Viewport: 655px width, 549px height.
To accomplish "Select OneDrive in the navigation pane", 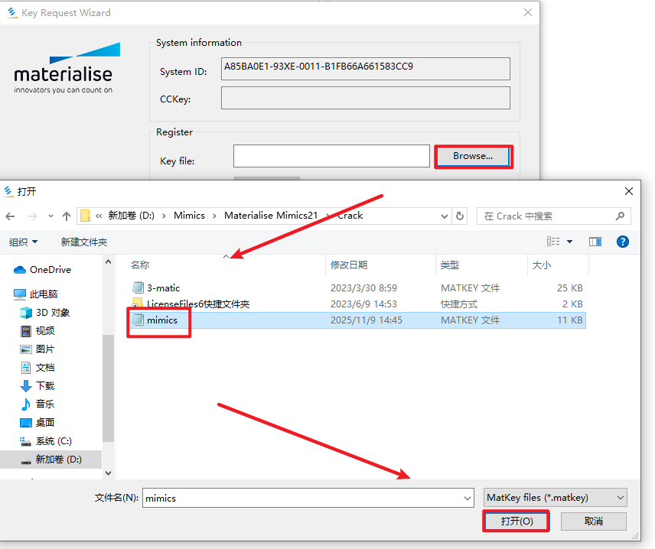I will (50, 270).
